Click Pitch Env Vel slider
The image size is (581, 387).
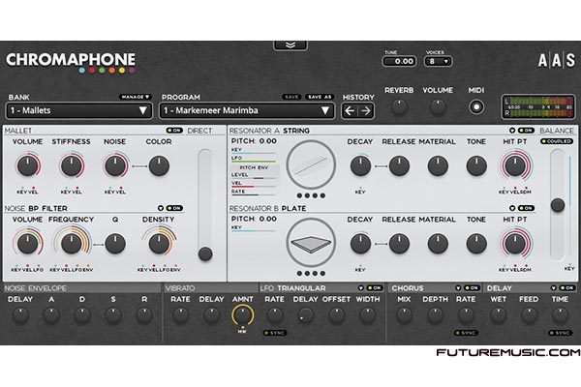[x=254, y=187]
